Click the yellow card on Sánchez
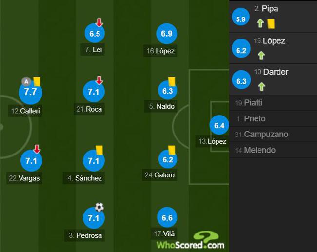Screen dimensions: 317x252 (x=99, y=150)
